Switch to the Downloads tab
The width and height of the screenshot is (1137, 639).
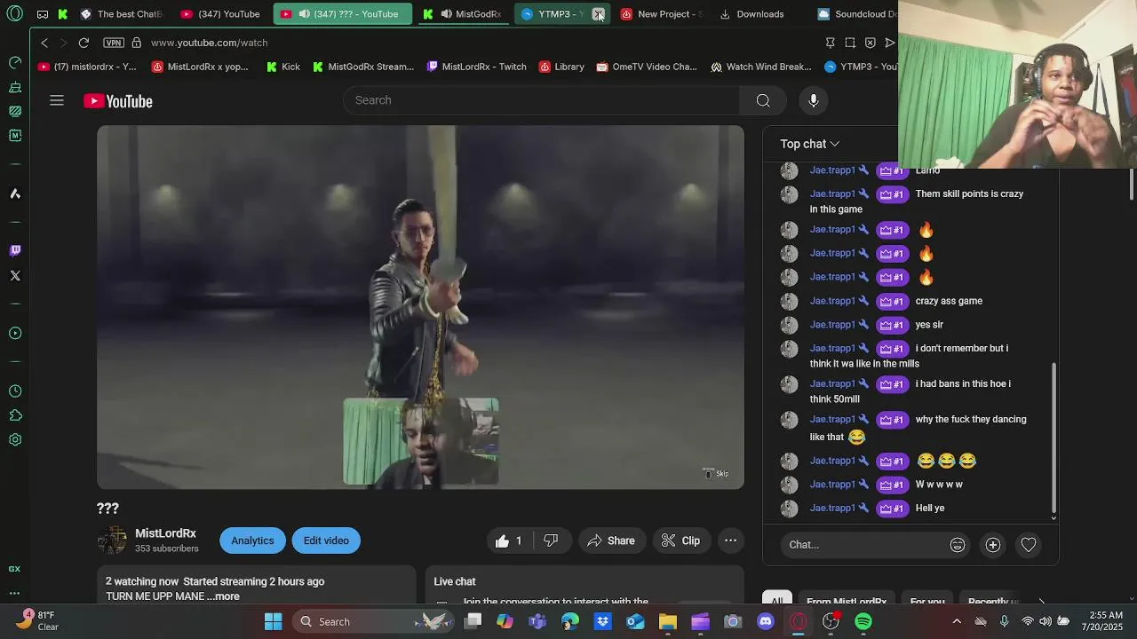tap(752, 14)
